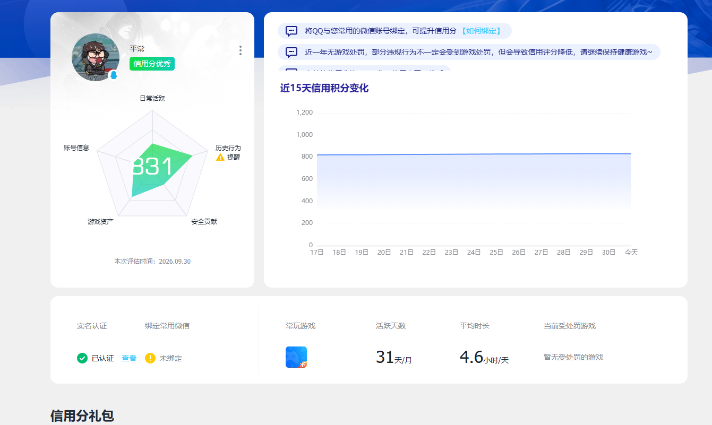Viewport: 712px width, 425px height.
Task: Click the 近15天信用积分变化 chart title
Action: click(x=324, y=88)
